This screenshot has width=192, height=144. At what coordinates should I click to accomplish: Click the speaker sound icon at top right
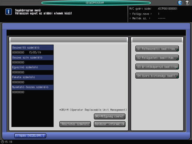[x=180, y=3]
